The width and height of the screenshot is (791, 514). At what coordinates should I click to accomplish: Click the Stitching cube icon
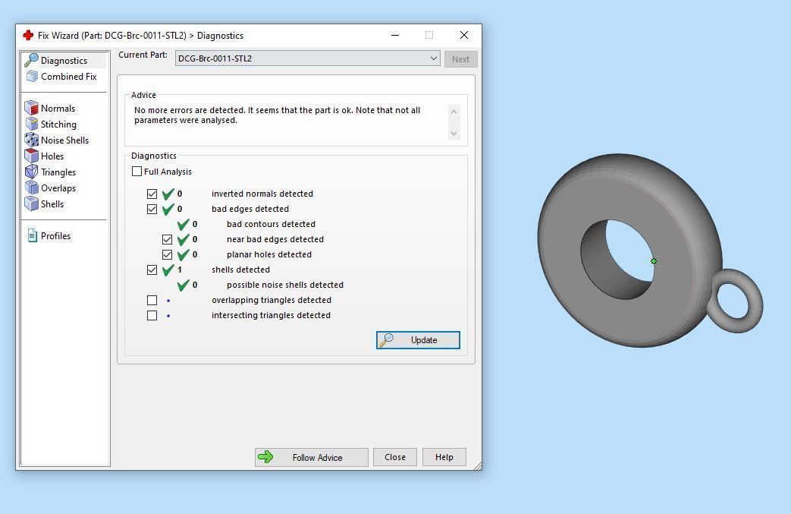32,125
